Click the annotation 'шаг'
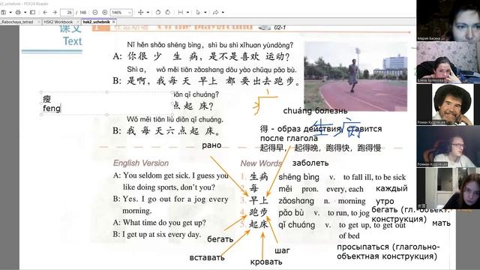The height and width of the screenshot is (270, 480). [x=282, y=250]
